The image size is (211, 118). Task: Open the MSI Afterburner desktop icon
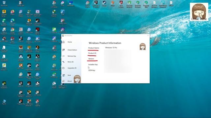pos(54,67)
